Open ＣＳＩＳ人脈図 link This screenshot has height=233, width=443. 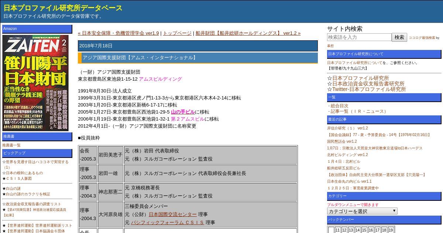pyautogui.click(x=18, y=179)
